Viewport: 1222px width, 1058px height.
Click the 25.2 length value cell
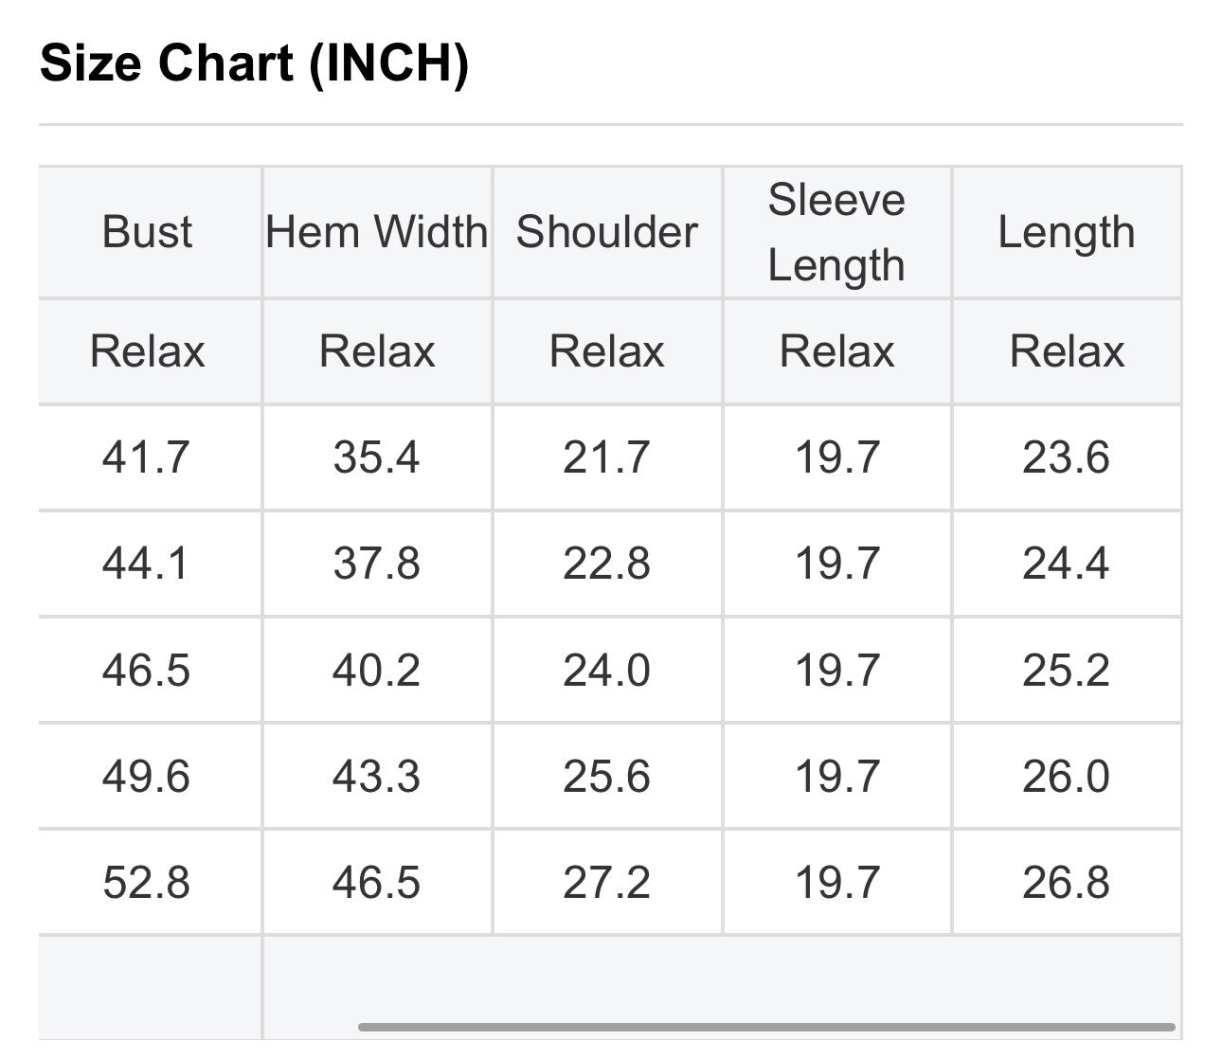pos(1067,671)
